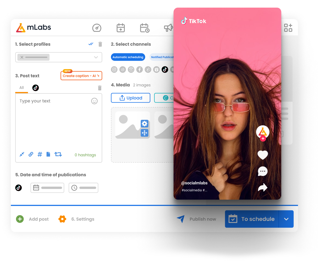
Task: Switch to the All post text tab
Action: [22, 88]
